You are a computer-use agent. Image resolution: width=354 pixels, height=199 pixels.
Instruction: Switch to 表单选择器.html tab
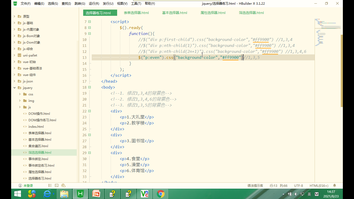136,13
